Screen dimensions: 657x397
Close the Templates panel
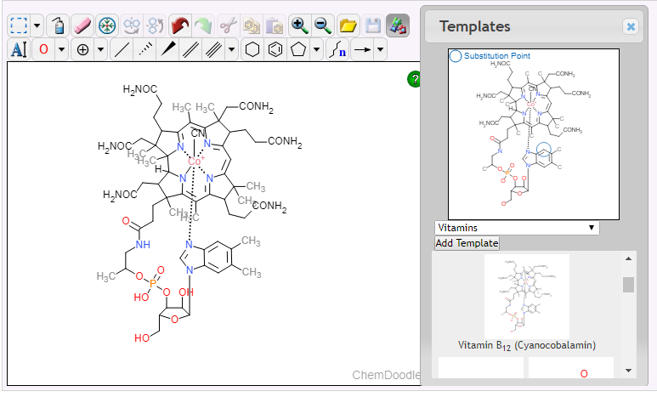click(631, 26)
